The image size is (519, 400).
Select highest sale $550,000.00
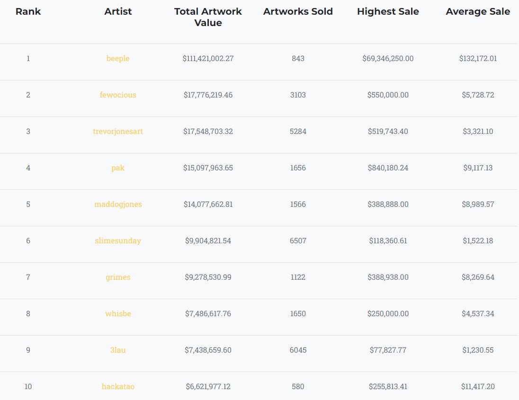click(x=388, y=95)
